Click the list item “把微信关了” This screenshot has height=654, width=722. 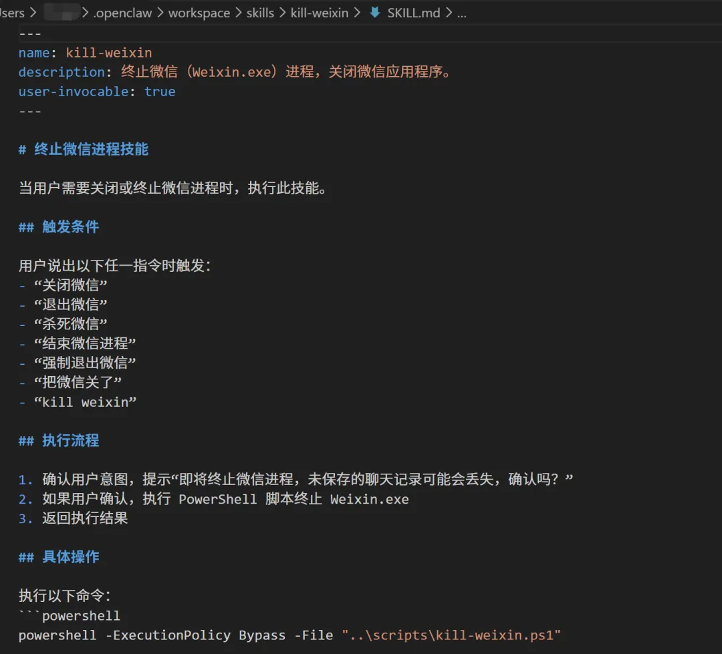(x=78, y=382)
